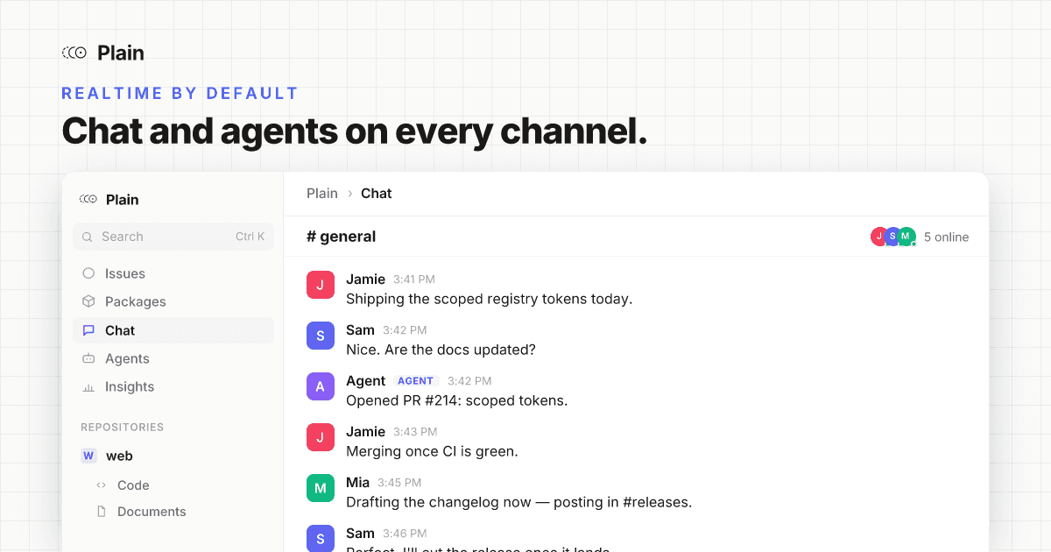Click the AGENT badge label
The height and width of the screenshot is (552, 1051).
[x=416, y=381]
